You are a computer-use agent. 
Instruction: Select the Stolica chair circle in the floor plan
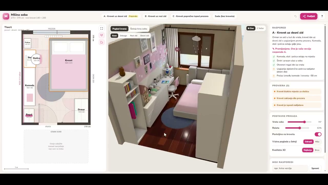tap(36, 59)
